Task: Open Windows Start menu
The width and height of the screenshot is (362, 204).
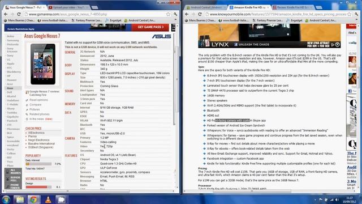Action: 6,199
